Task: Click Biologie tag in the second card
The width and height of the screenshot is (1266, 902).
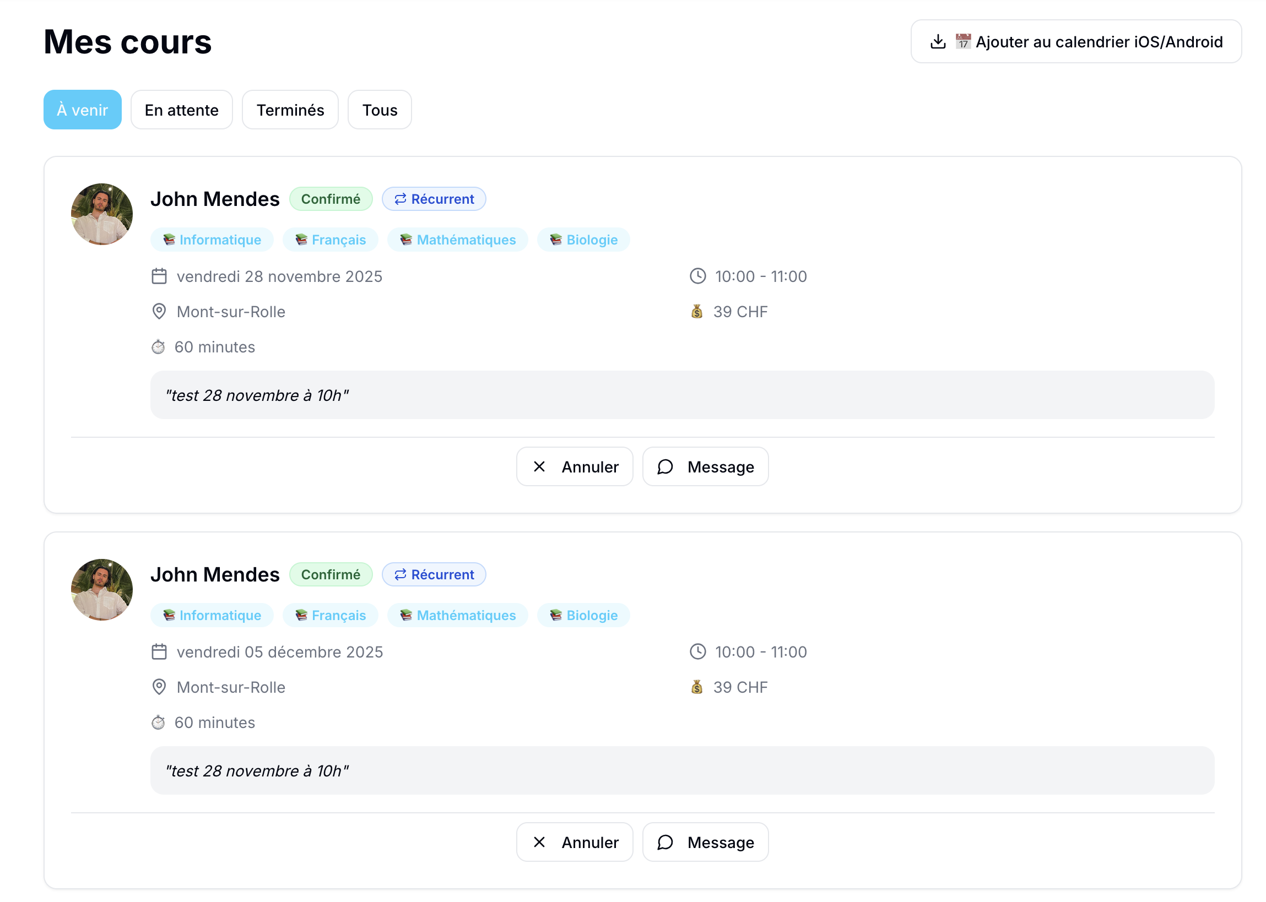Action: (x=583, y=616)
